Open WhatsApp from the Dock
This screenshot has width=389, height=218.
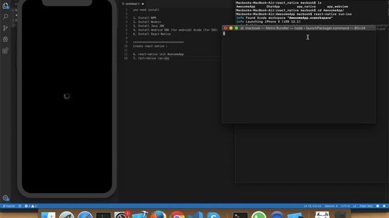[258, 214]
